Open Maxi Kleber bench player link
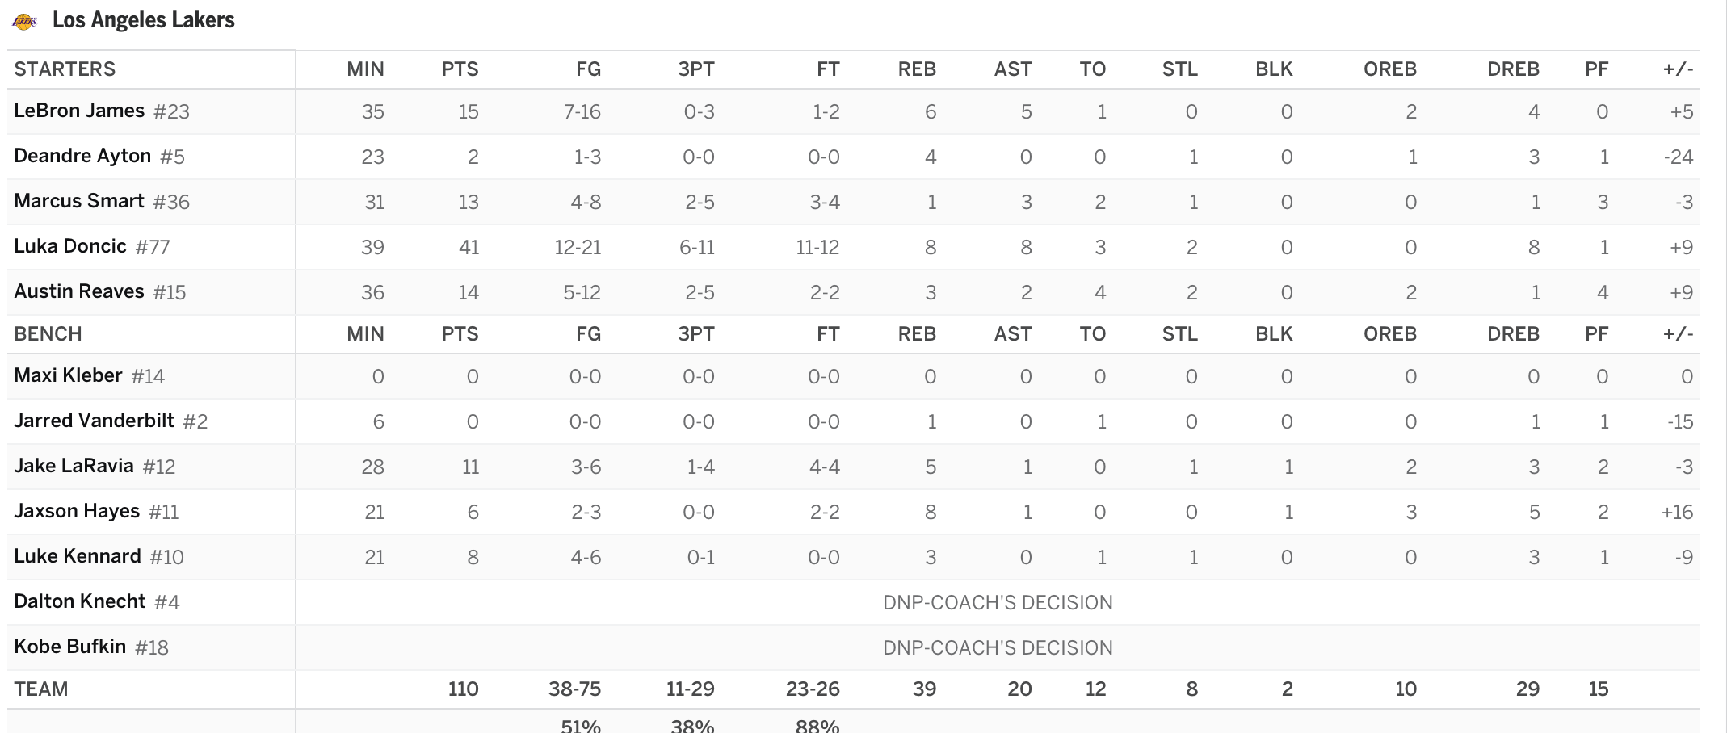The width and height of the screenshot is (1727, 733). [68, 375]
